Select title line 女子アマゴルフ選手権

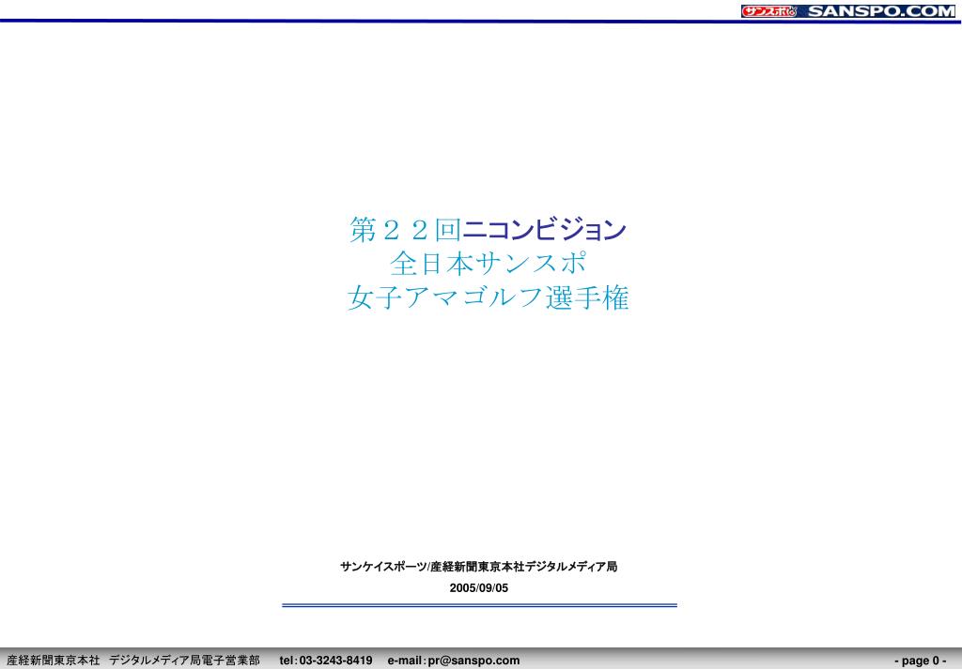[x=488, y=298]
